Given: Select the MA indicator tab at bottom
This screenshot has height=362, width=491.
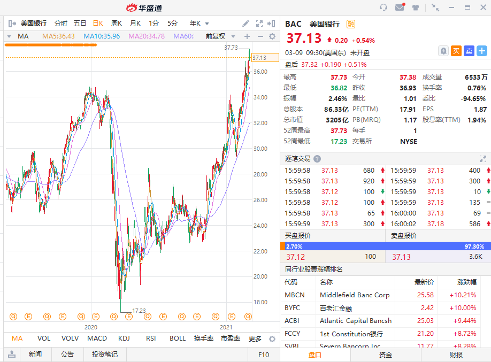Looking at the screenshot, I should pos(17,338).
